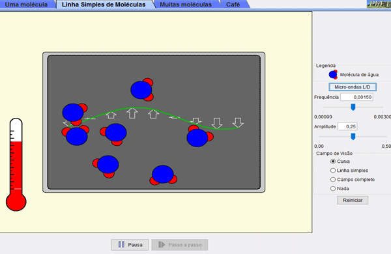Choose the Nada field view option
This screenshot has height=254, width=391.
click(x=333, y=189)
